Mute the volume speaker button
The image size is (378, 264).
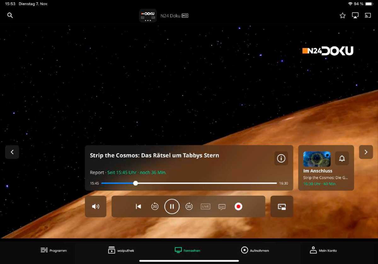[x=95, y=206]
